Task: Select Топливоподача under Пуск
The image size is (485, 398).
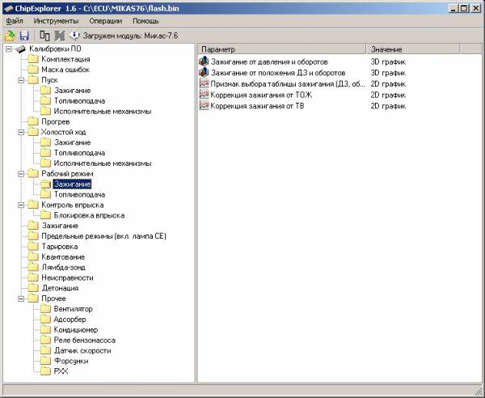Action: pyautogui.click(x=79, y=101)
